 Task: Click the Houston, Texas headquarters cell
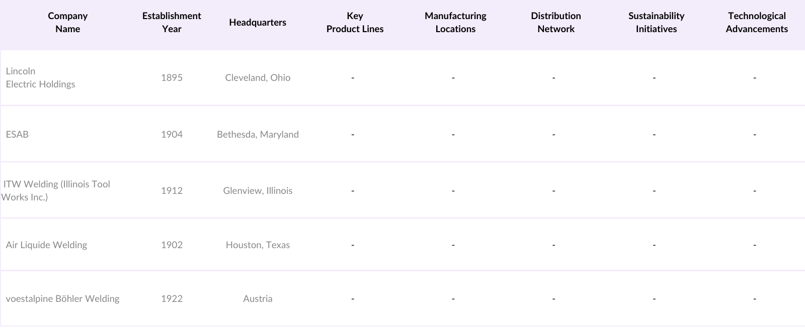pos(258,245)
